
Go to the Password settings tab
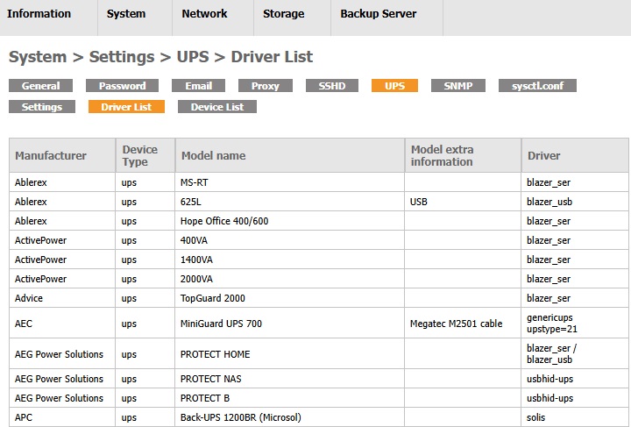click(x=122, y=86)
